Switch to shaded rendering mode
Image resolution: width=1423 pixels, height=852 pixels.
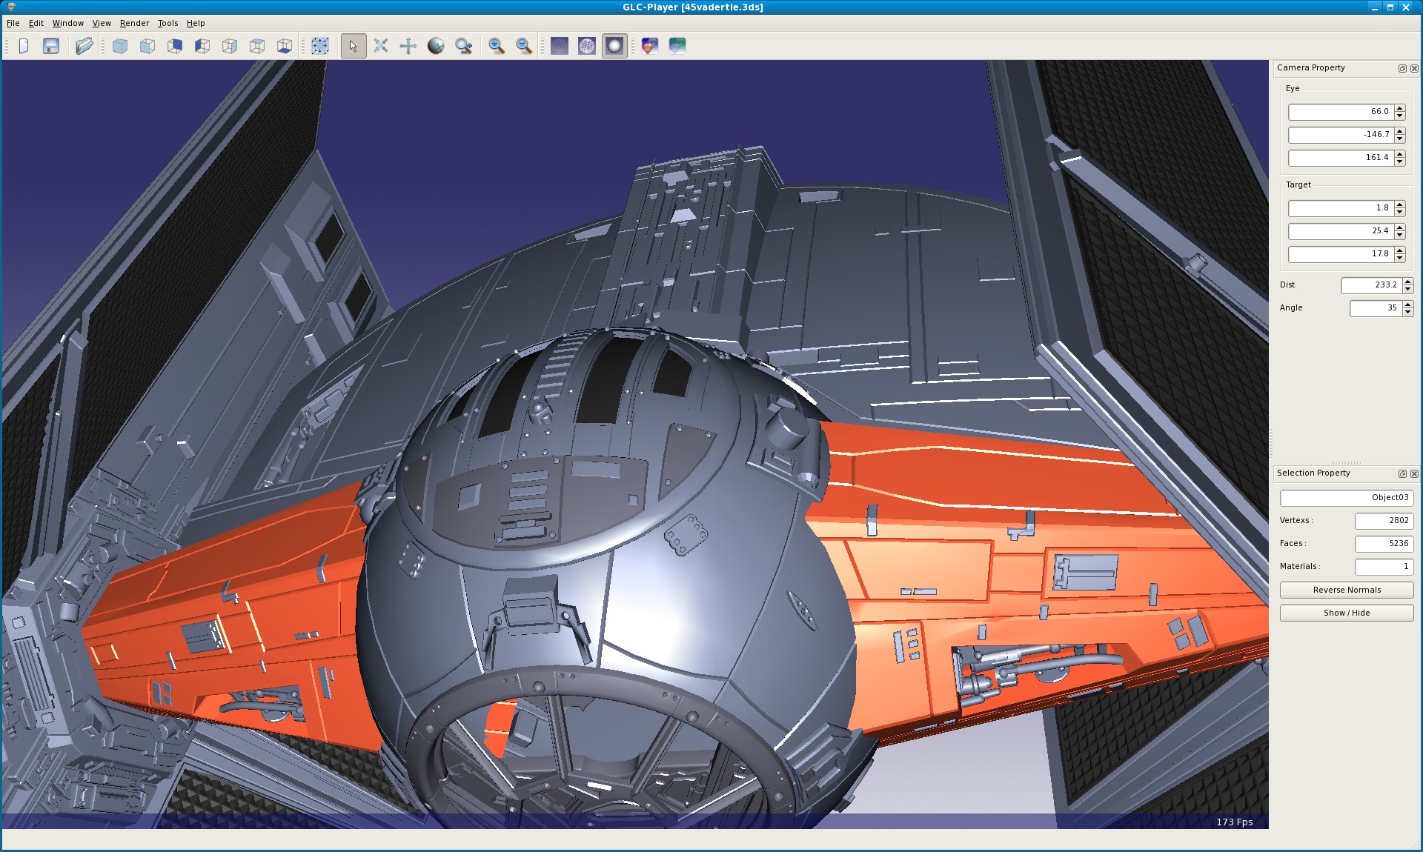614,46
